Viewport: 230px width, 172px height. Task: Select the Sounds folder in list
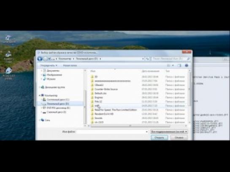click(98, 118)
